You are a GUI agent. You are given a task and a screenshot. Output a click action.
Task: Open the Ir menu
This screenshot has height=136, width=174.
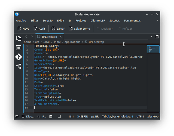pos(70,21)
